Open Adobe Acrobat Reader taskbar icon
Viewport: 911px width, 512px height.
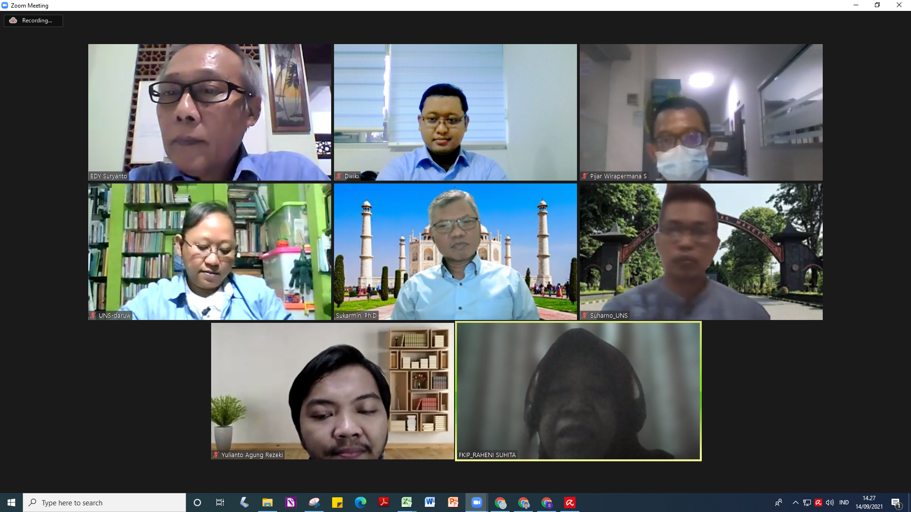click(x=383, y=503)
